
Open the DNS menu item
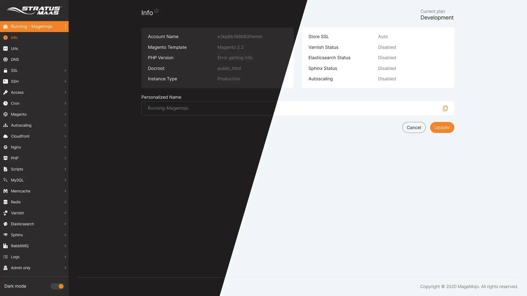point(34,59)
